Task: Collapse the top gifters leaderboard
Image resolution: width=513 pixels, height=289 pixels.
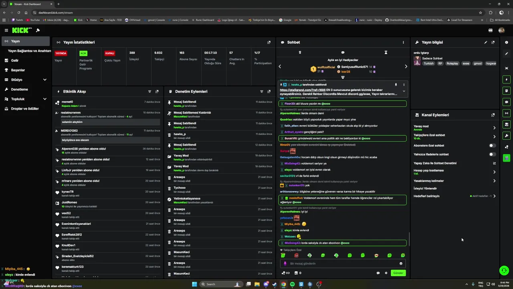Action: 343,77
